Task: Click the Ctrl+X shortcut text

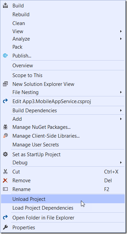Action: [111, 172]
